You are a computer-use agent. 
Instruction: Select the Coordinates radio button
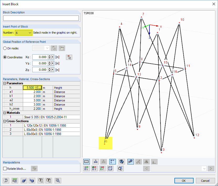5,57
